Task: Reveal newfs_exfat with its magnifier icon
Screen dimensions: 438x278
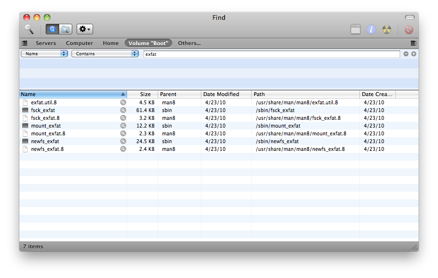Action: pyautogui.click(x=123, y=141)
